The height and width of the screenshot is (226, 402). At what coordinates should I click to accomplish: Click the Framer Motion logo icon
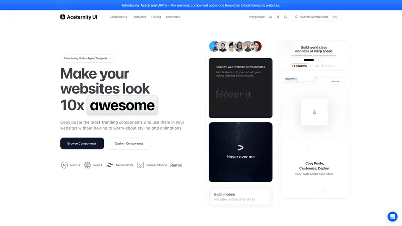[140, 165]
